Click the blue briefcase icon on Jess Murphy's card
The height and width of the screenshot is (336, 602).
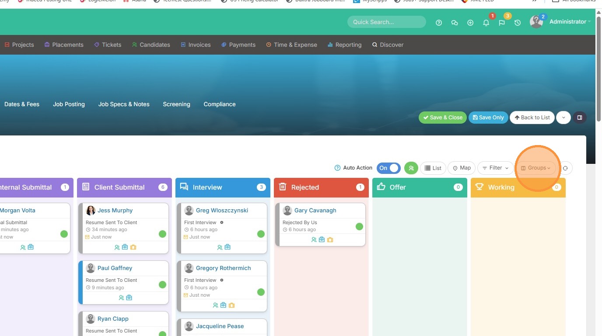tap(125, 247)
